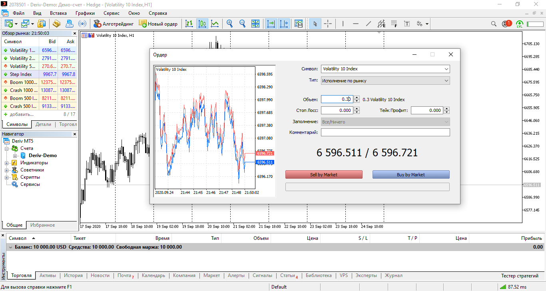Viewport: 546px width, 291px height.
Task: Click the Sell by Market button
Action: pos(324,175)
